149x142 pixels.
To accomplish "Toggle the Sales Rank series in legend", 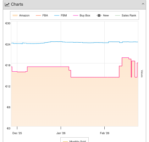I will [x=125, y=15].
